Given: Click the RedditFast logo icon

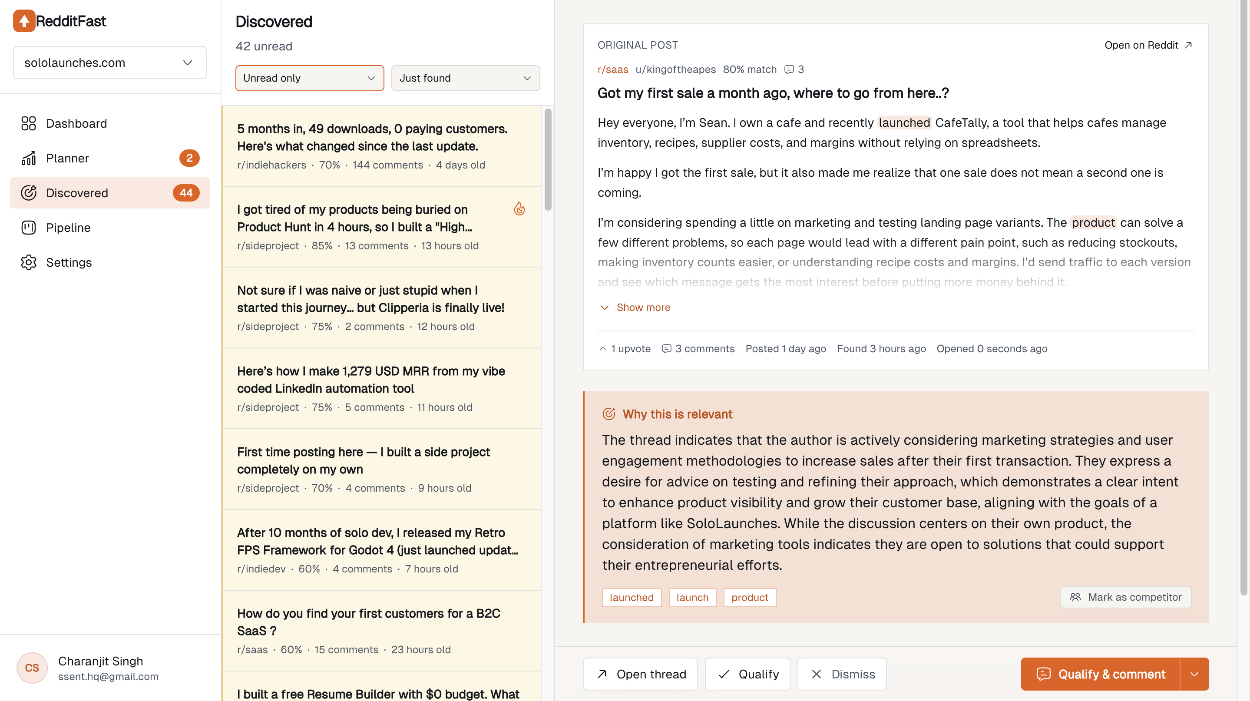Looking at the screenshot, I should [x=24, y=21].
